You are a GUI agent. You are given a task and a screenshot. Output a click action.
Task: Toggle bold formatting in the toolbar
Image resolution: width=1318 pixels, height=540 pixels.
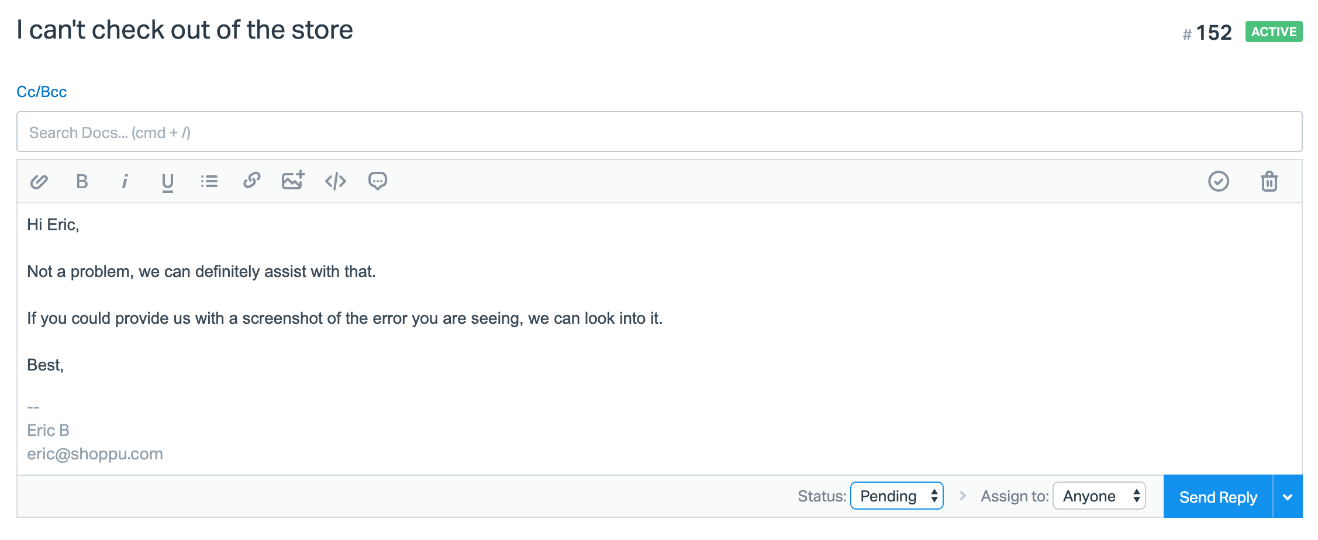82,182
